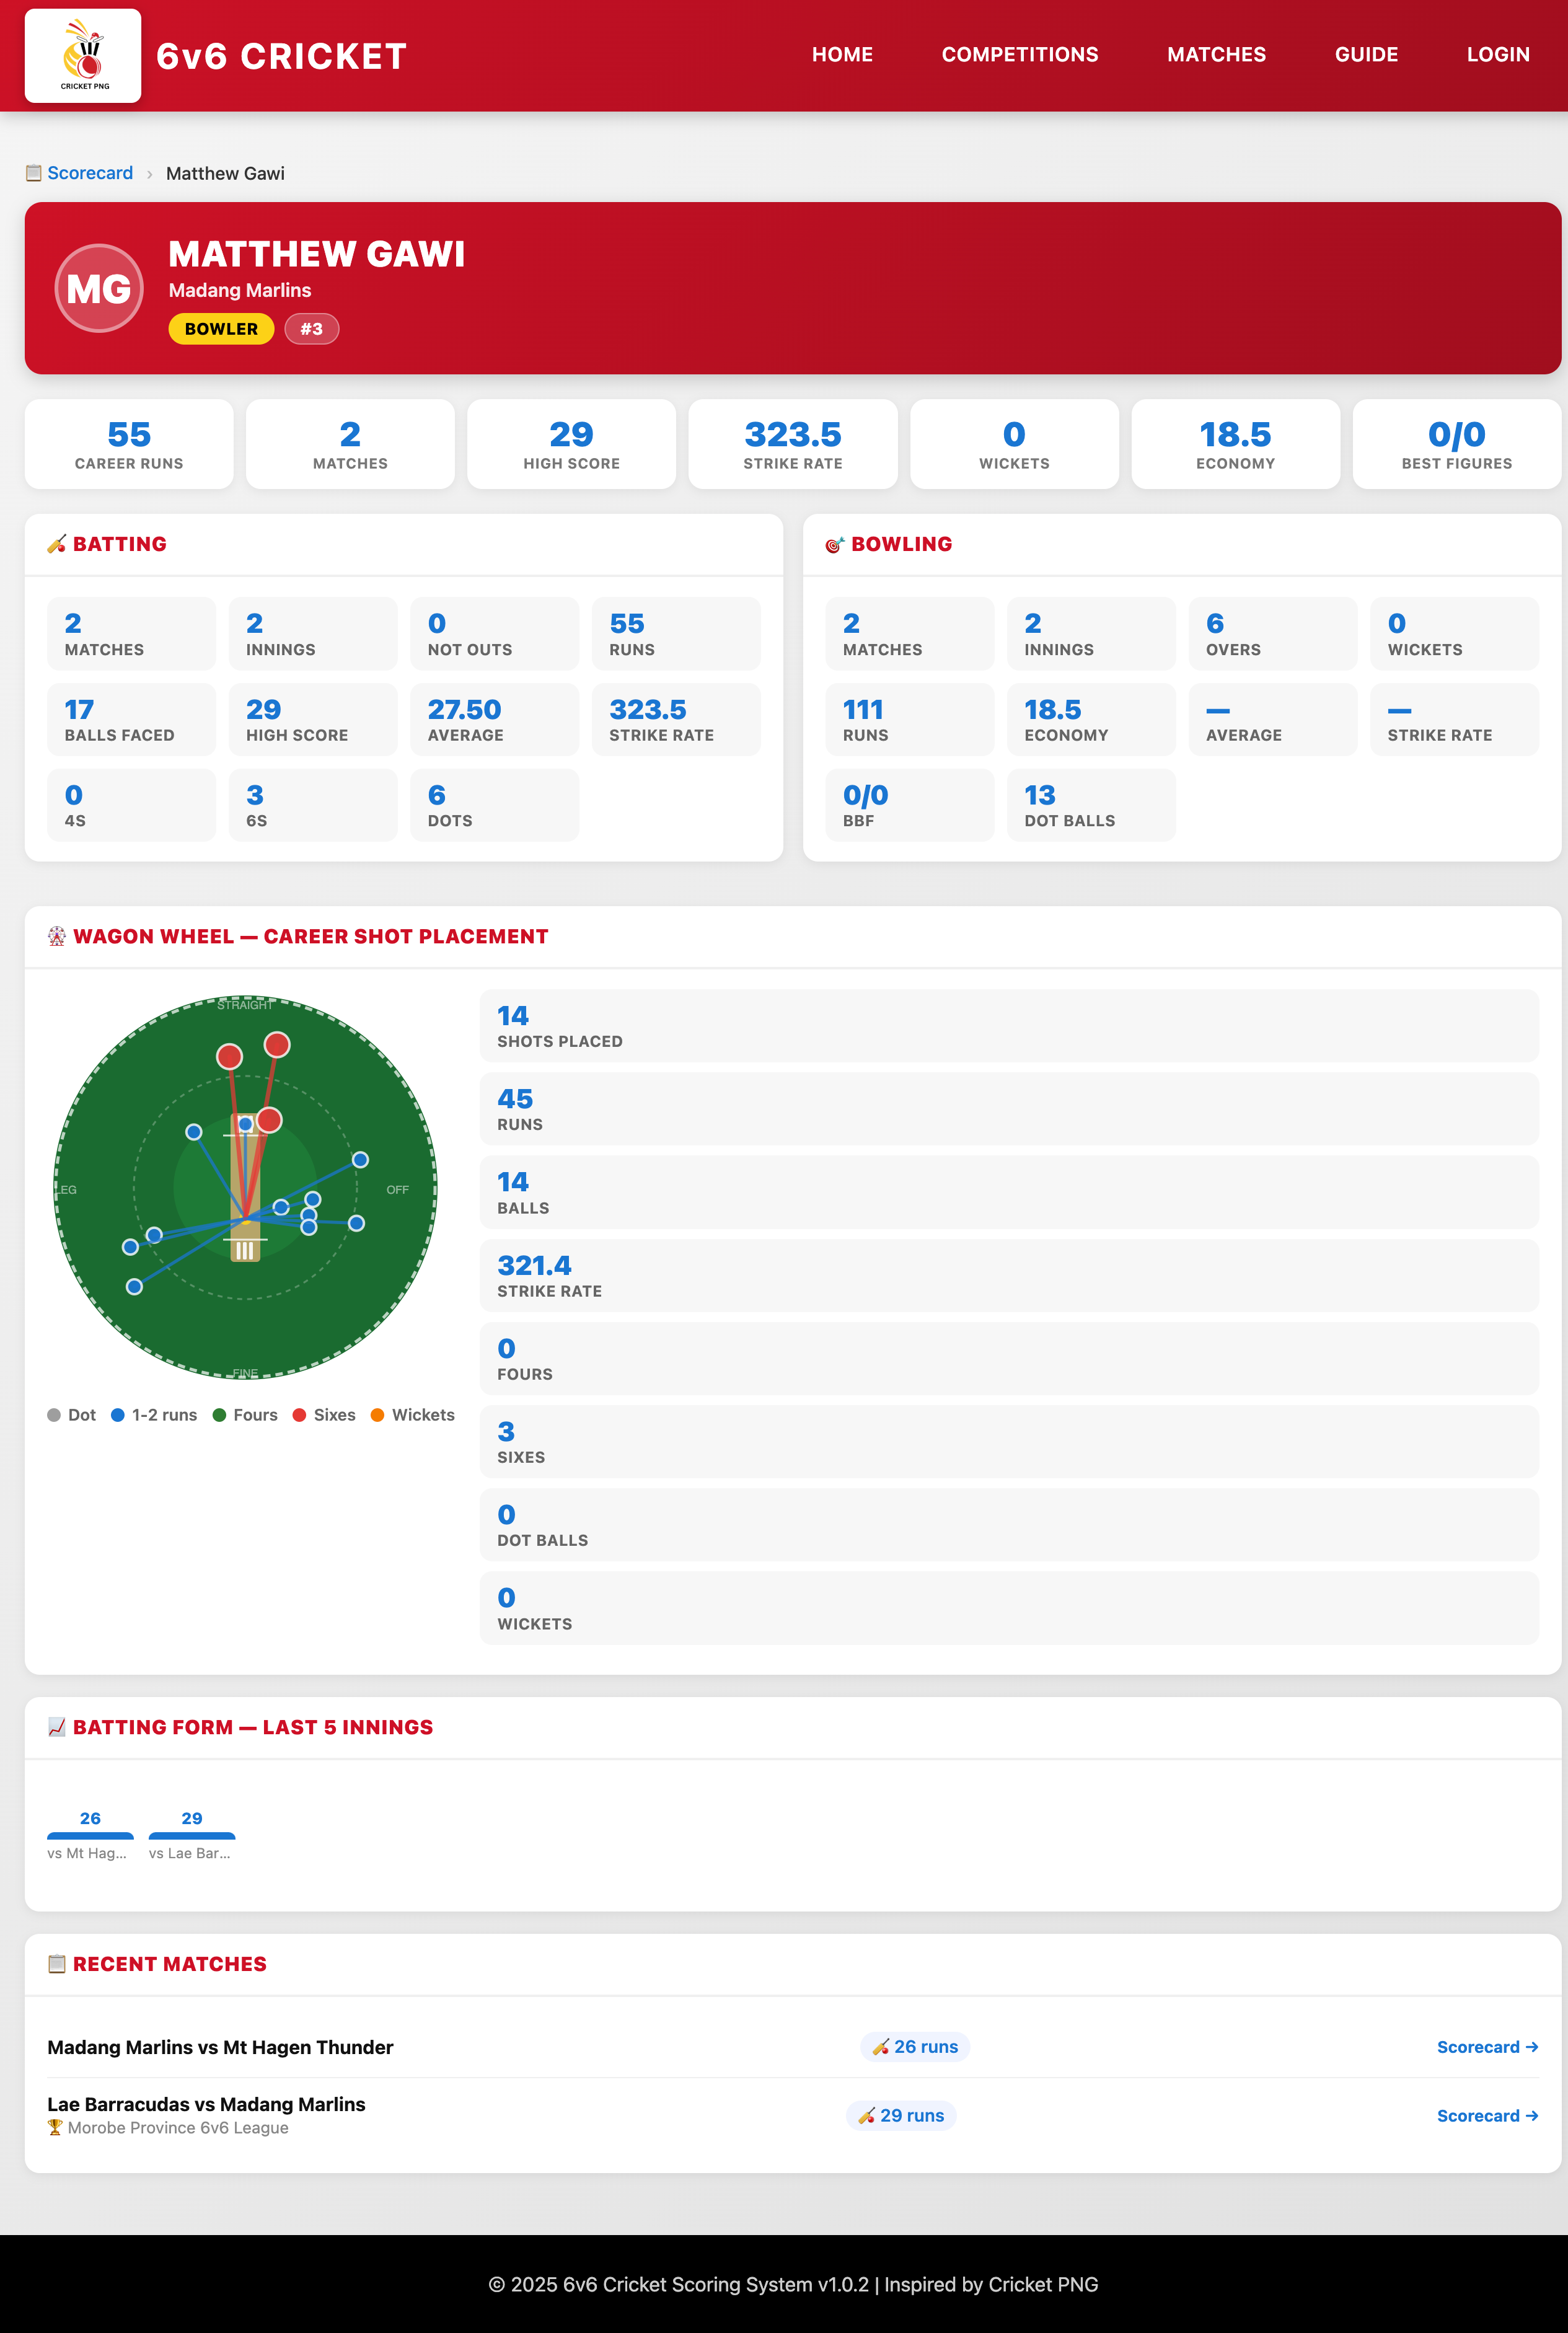Click the MG avatar circle

click(98, 287)
